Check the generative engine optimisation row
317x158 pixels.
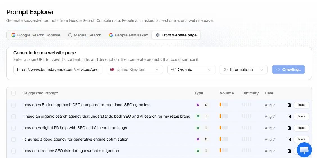[x=13, y=140]
